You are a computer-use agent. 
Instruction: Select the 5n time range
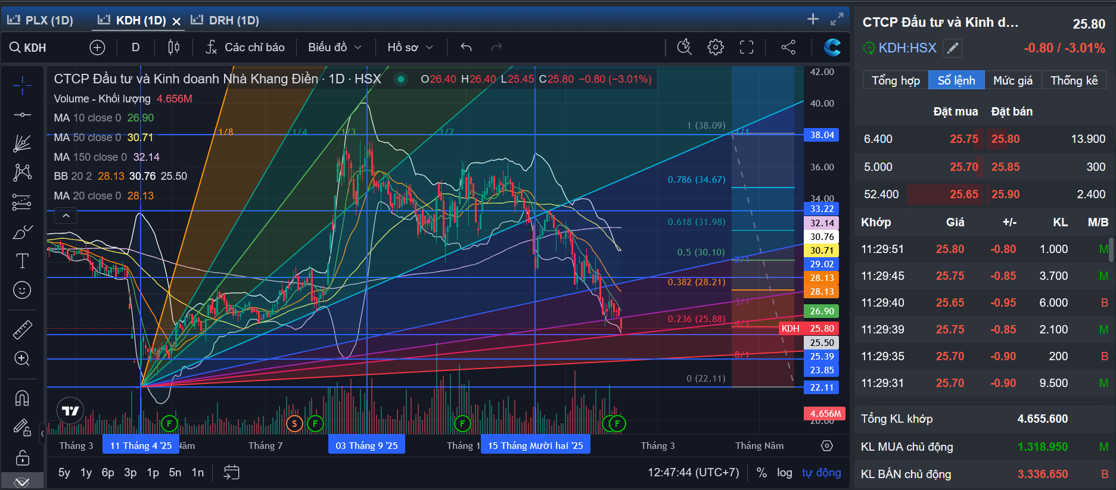point(175,473)
